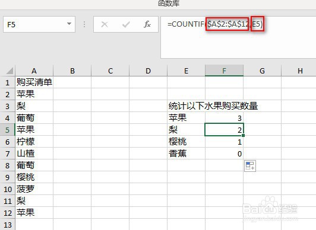Click cell A9 '樱桃'
Screen dimensions: 316x230
tap(34, 177)
